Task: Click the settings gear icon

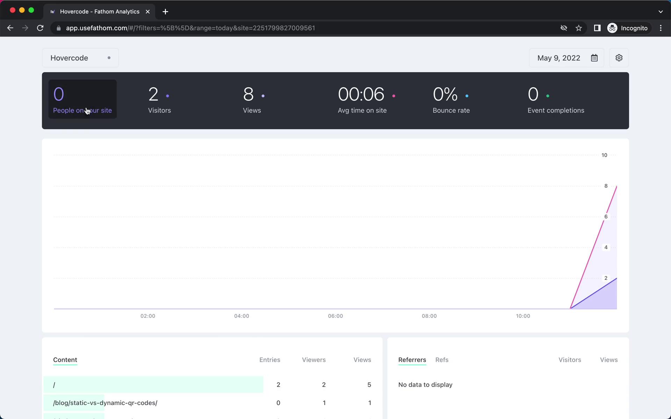Action: click(619, 58)
